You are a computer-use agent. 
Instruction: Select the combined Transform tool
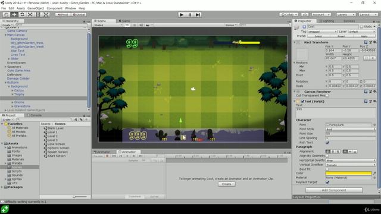46,14
